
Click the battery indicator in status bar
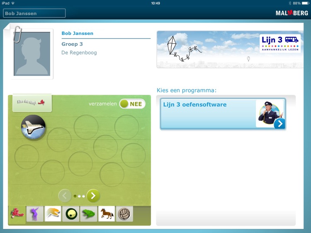(306, 3)
